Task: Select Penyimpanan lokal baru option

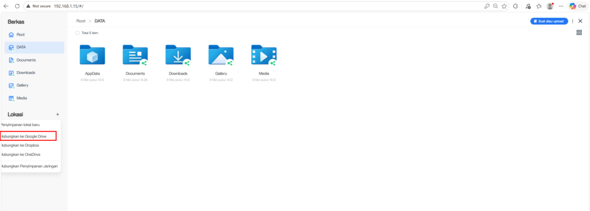Action: click(20, 125)
